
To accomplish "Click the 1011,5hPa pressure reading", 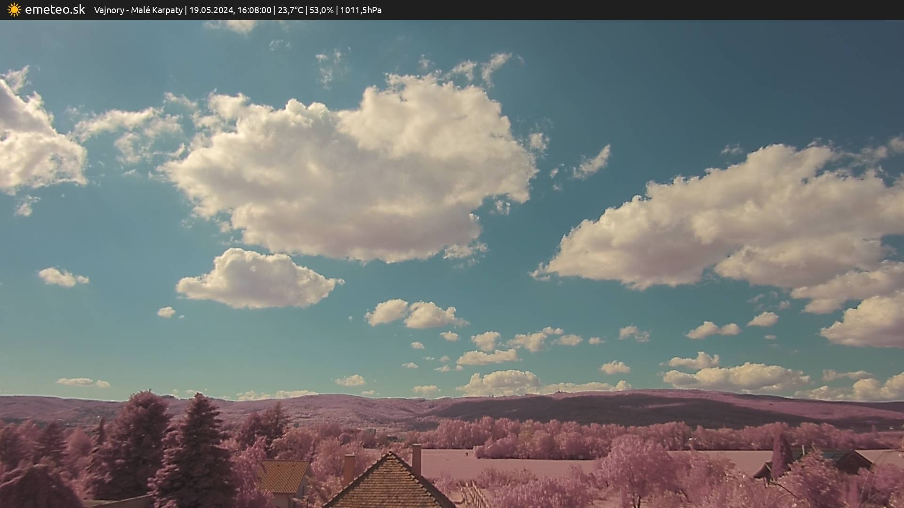I will [361, 10].
